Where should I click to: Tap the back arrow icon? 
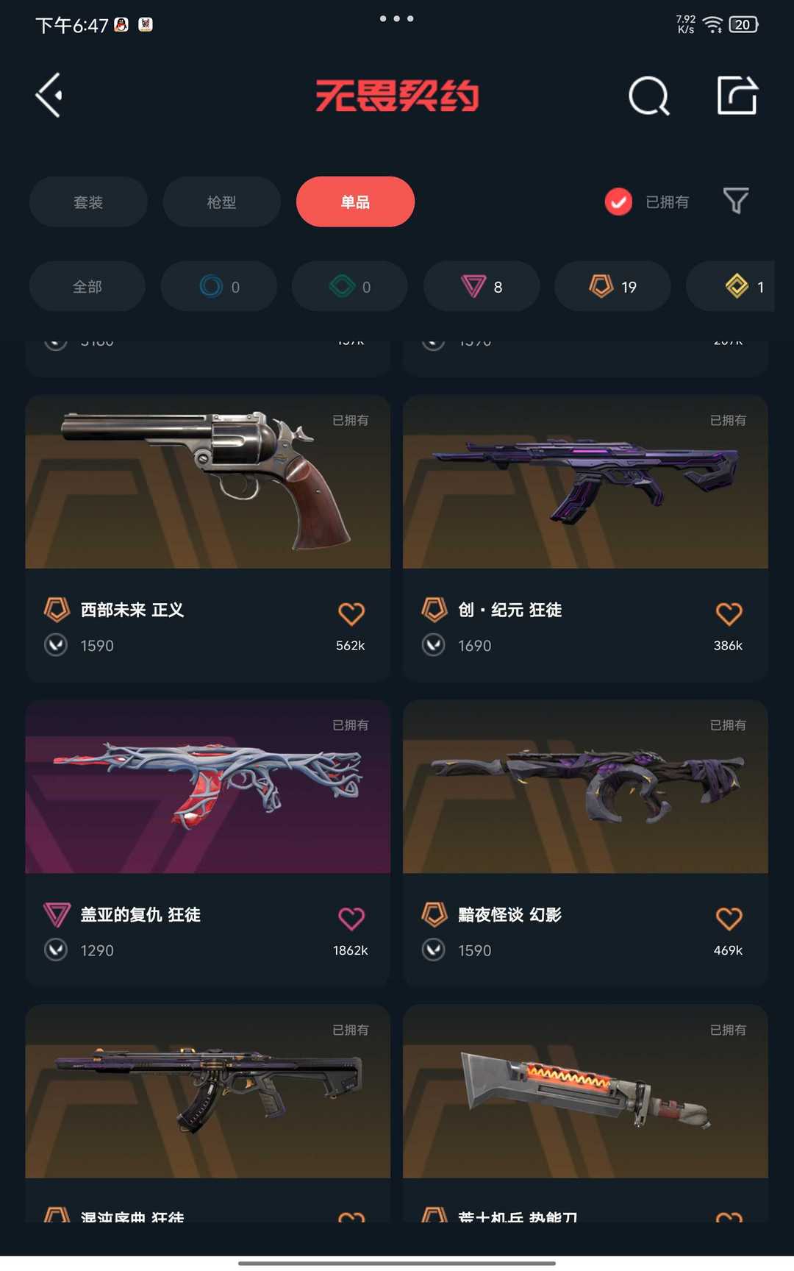pos(49,95)
